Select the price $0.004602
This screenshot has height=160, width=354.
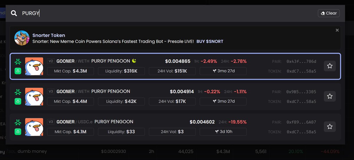(202, 122)
